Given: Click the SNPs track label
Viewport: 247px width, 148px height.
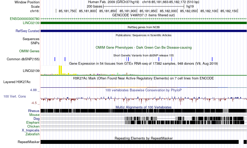Looking at the screenshot, I should (35, 43).
